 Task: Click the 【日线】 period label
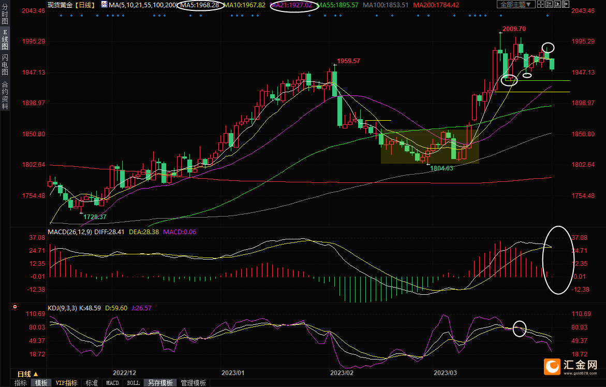click(85, 5)
